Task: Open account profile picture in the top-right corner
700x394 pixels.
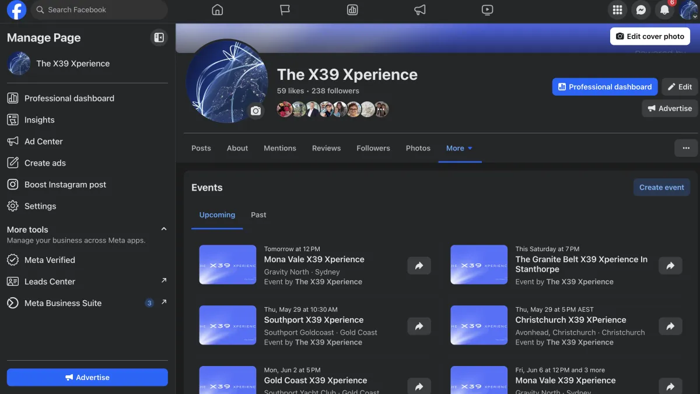Action: tap(688, 10)
